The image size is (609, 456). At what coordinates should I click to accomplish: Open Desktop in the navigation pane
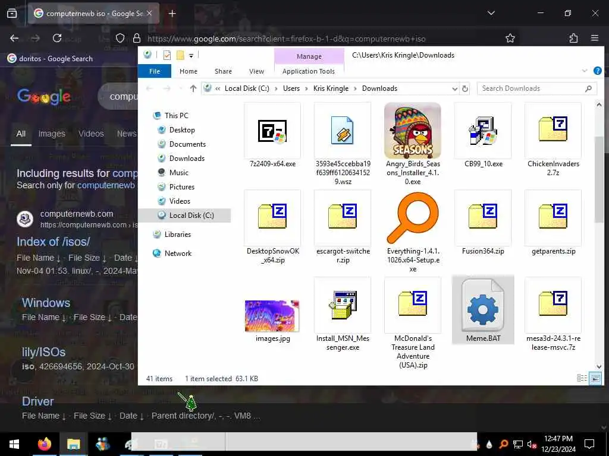click(182, 130)
